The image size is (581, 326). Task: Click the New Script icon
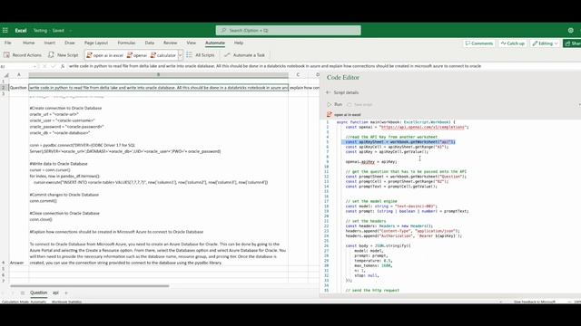click(51, 55)
